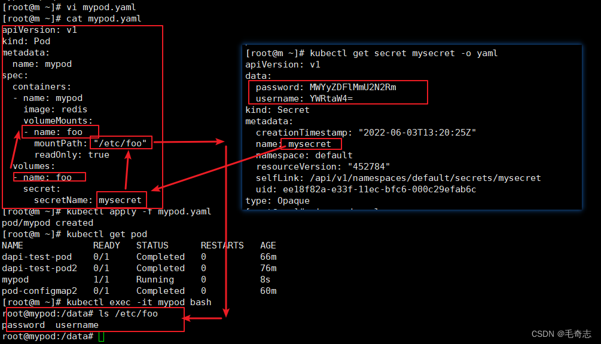Click the RESTARTS column header
This screenshot has height=344, width=601.
coord(222,245)
